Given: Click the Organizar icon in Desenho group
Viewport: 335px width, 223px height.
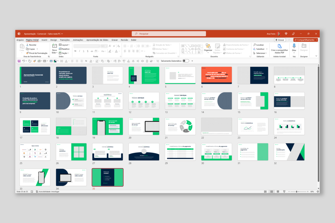Looking at the screenshot, I should click(x=208, y=46).
